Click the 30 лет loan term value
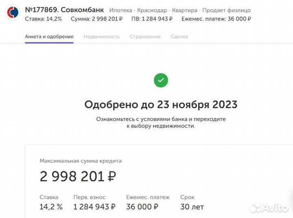 pyautogui.click(x=192, y=207)
